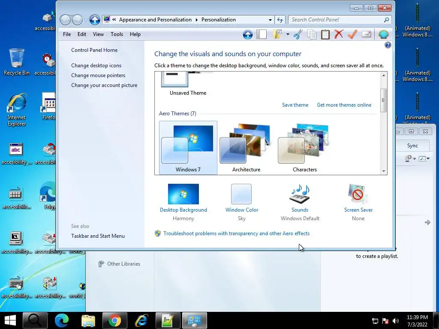
Task: Select Internet Explorer desktop shortcut
Action: [17, 110]
